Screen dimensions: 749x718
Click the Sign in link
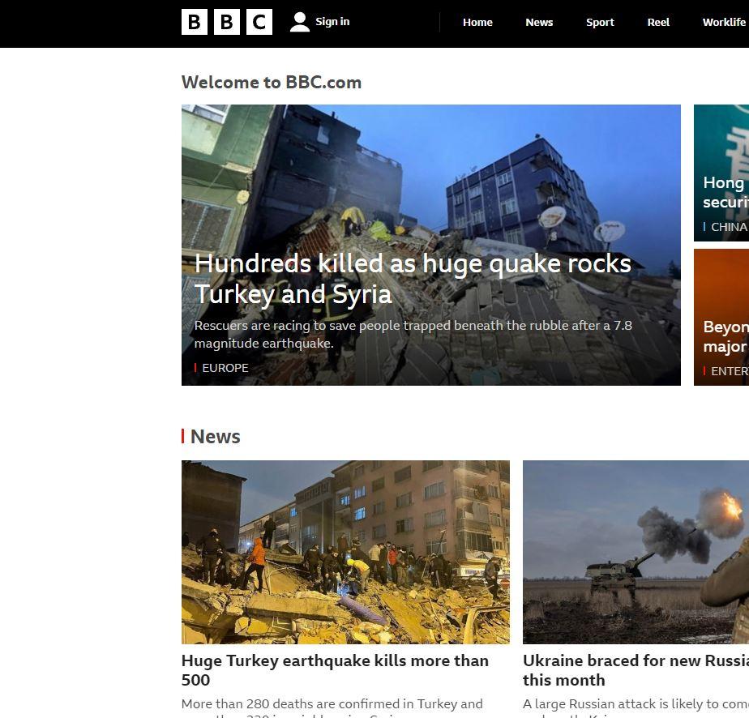(332, 22)
